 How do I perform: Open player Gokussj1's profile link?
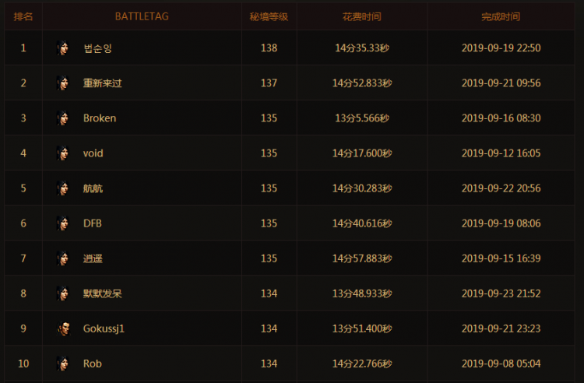click(x=104, y=329)
